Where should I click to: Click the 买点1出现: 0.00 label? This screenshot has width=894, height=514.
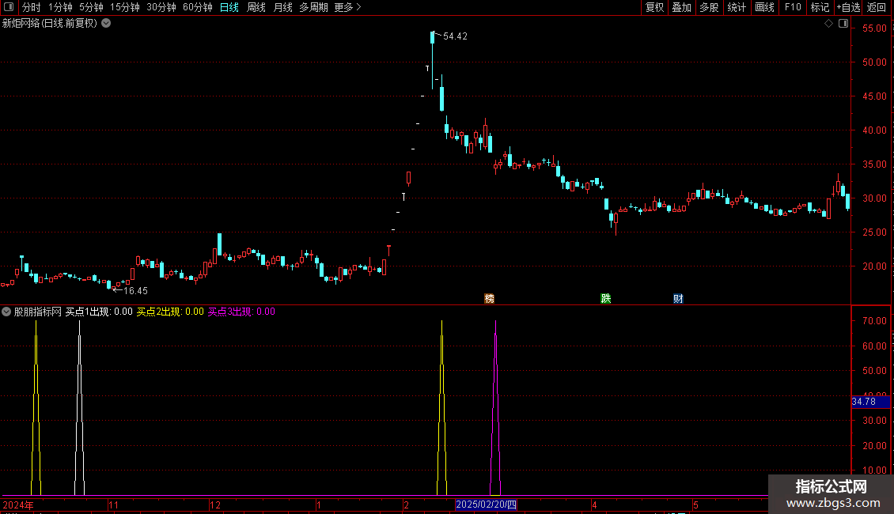[x=99, y=312]
